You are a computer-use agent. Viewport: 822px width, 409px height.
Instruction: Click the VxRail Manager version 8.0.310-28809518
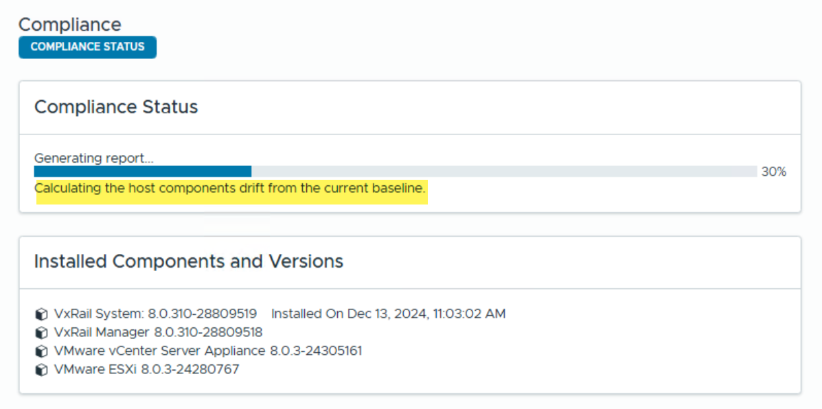click(208, 332)
